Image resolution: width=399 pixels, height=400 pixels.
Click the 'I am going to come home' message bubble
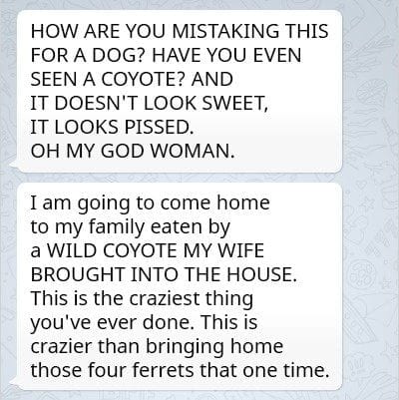point(180,286)
